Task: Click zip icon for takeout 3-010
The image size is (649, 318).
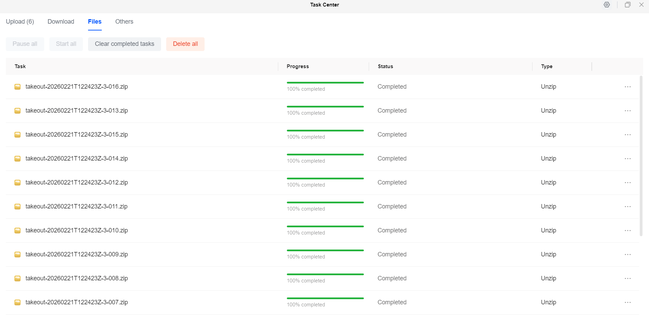Action: coord(17,231)
